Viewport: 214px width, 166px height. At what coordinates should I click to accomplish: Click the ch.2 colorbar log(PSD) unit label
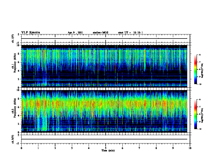pos(202,116)
